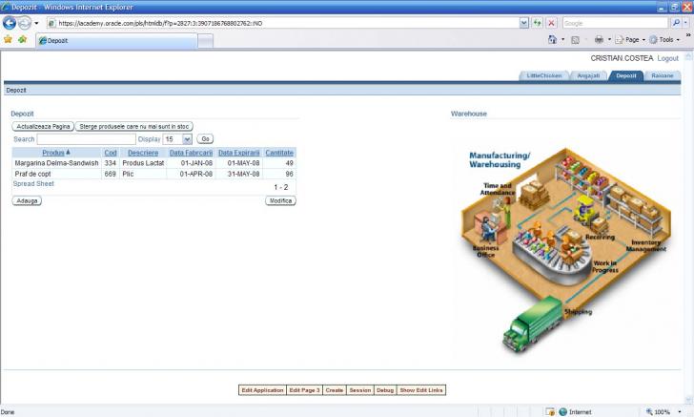Click the RSS feeds icon
694x417 pixels.
coord(576,40)
